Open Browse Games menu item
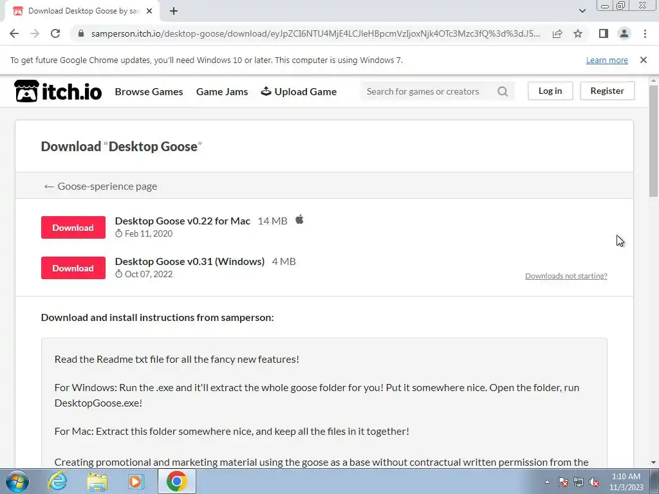Screen dimensions: 659x494 [x=149, y=91]
